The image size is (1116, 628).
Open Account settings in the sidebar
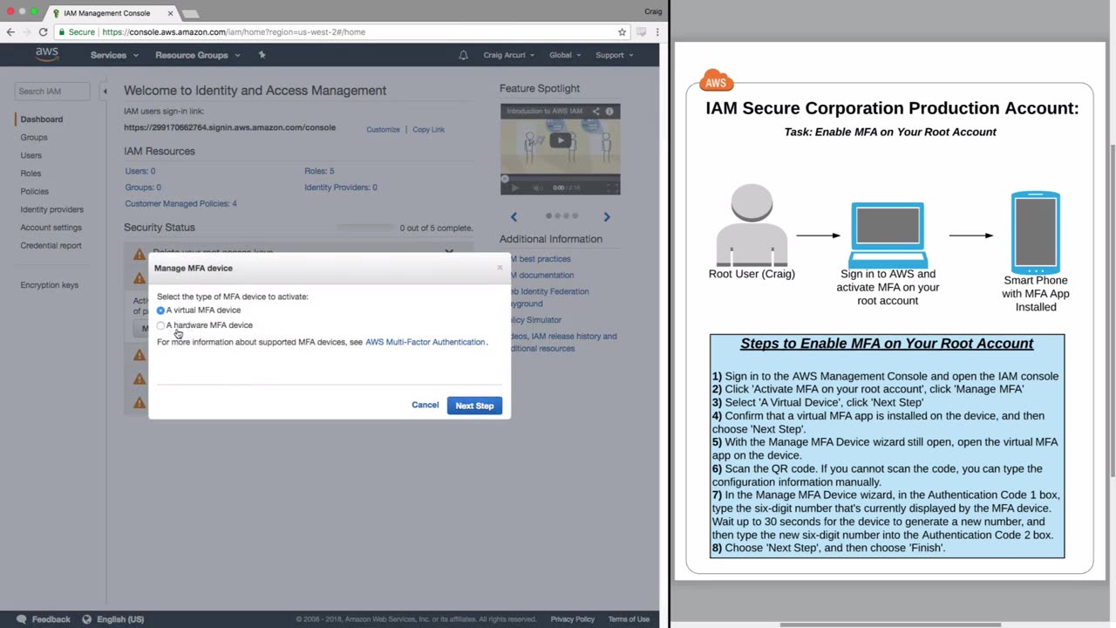point(51,228)
